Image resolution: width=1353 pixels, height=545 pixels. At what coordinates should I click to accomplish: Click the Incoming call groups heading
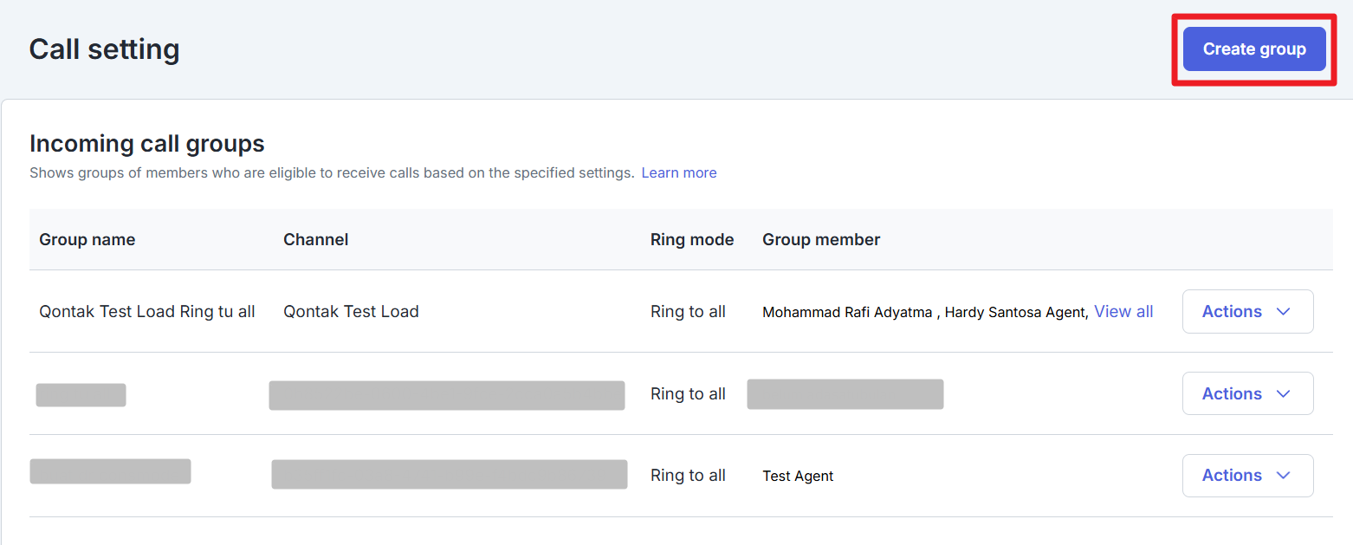click(x=146, y=144)
